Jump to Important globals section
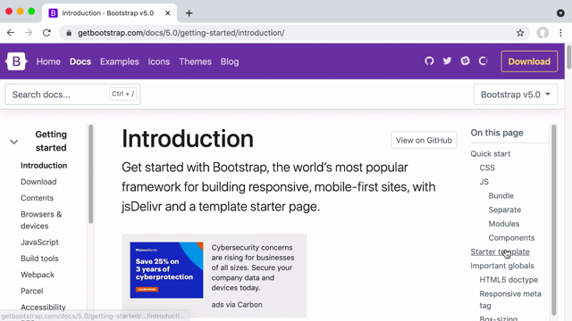Viewport: 572px width, 321px height. [x=502, y=266]
